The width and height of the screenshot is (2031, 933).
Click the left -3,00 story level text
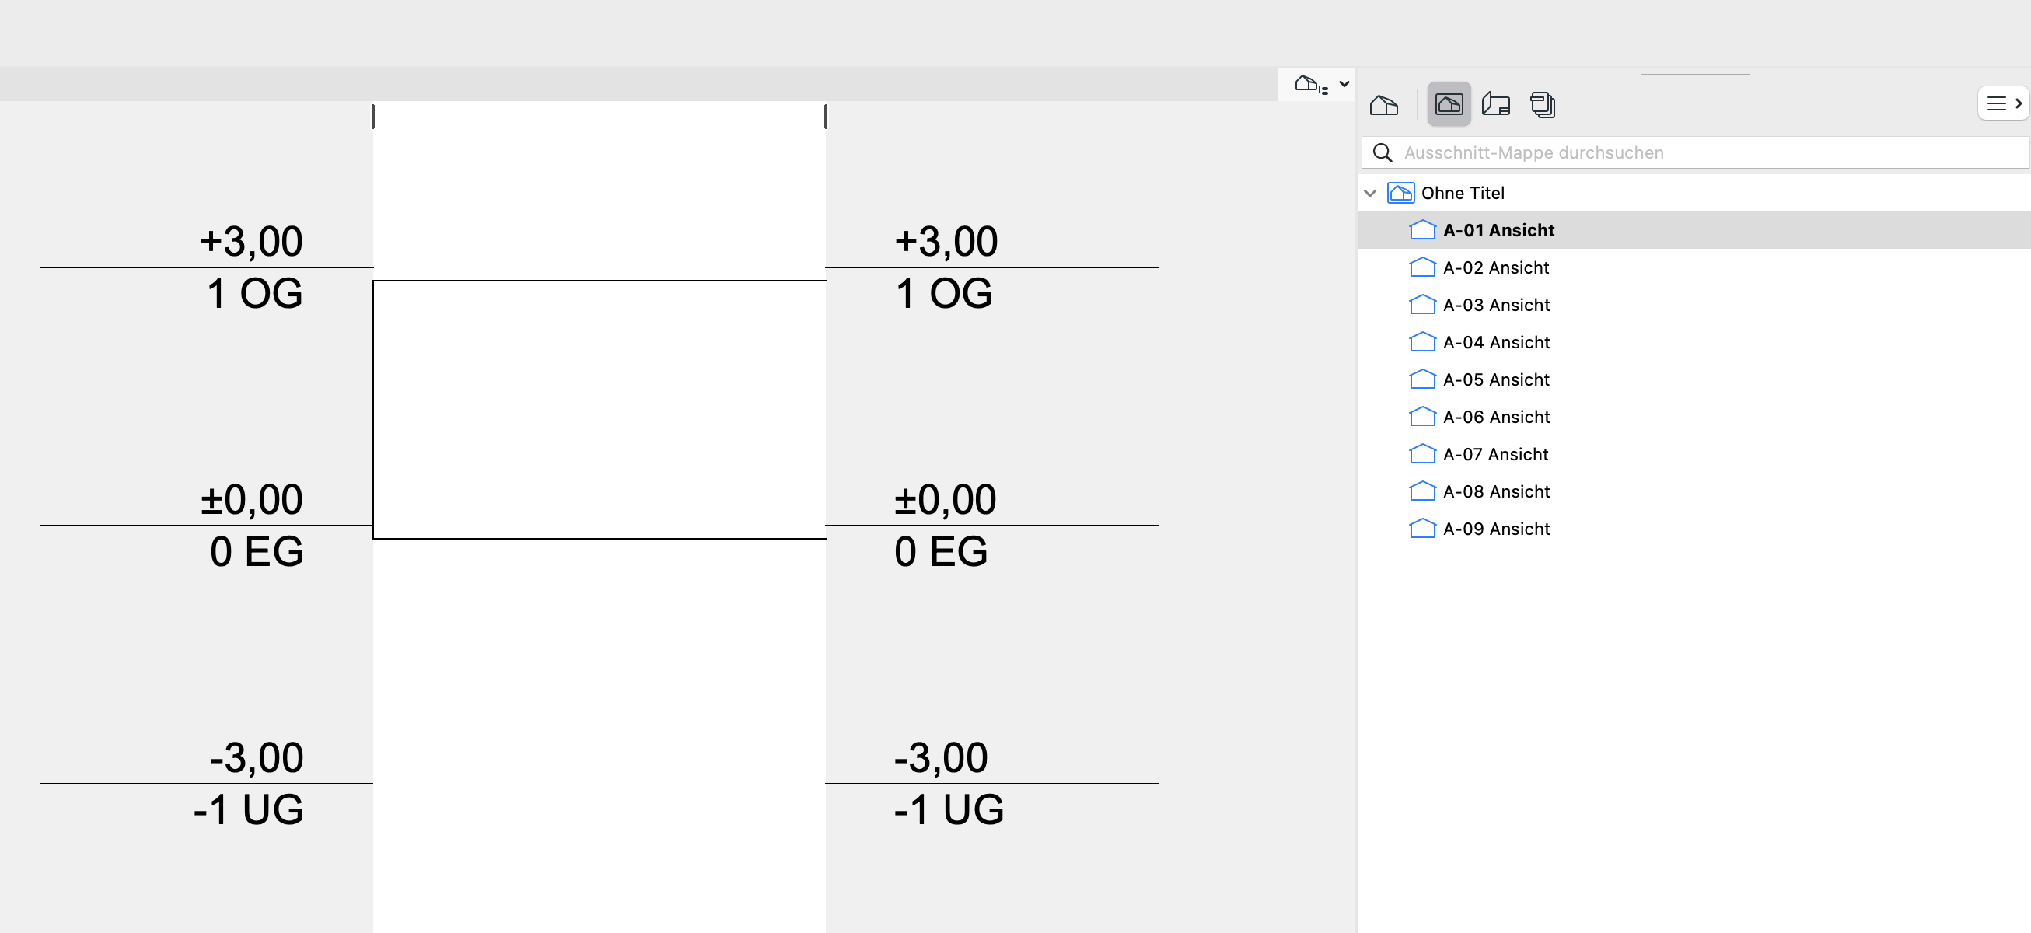[257, 757]
